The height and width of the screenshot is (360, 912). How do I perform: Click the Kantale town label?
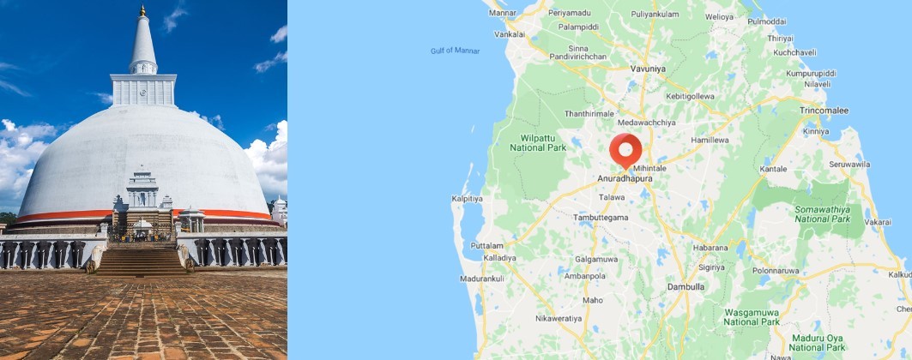tap(773, 169)
